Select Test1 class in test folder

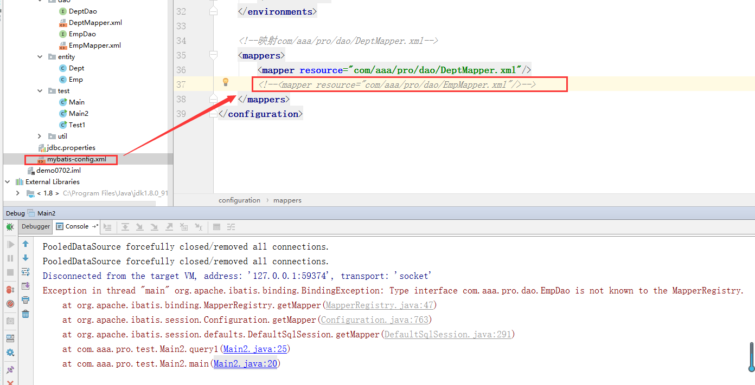click(x=76, y=125)
